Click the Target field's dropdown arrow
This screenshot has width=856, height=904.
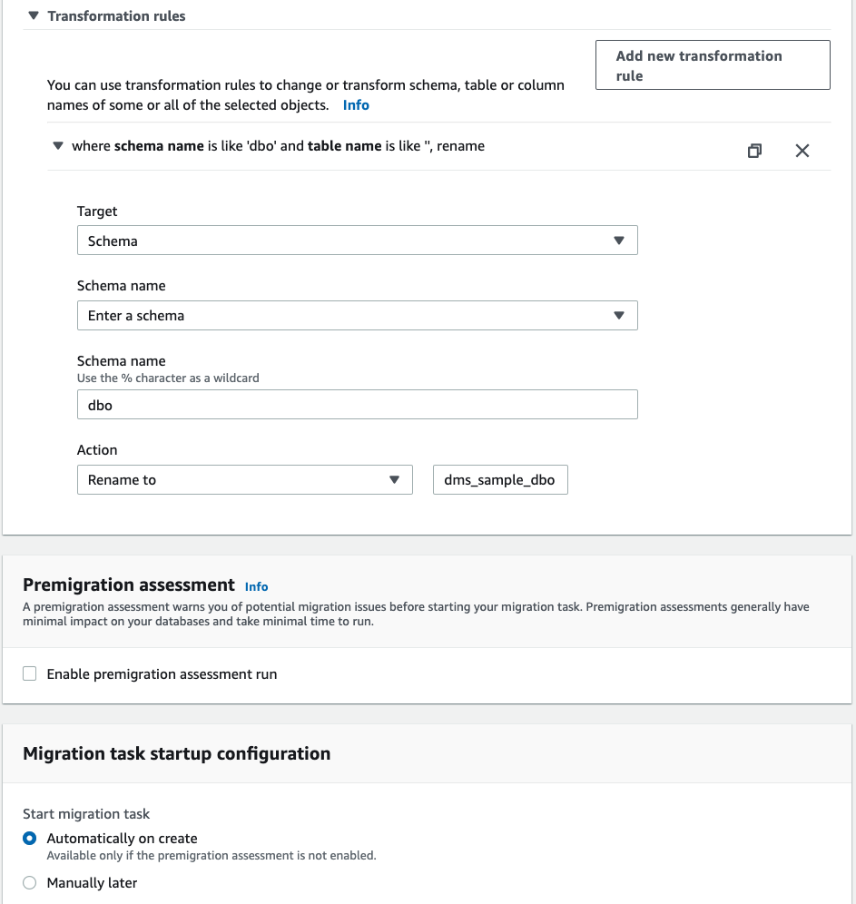point(619,241)
